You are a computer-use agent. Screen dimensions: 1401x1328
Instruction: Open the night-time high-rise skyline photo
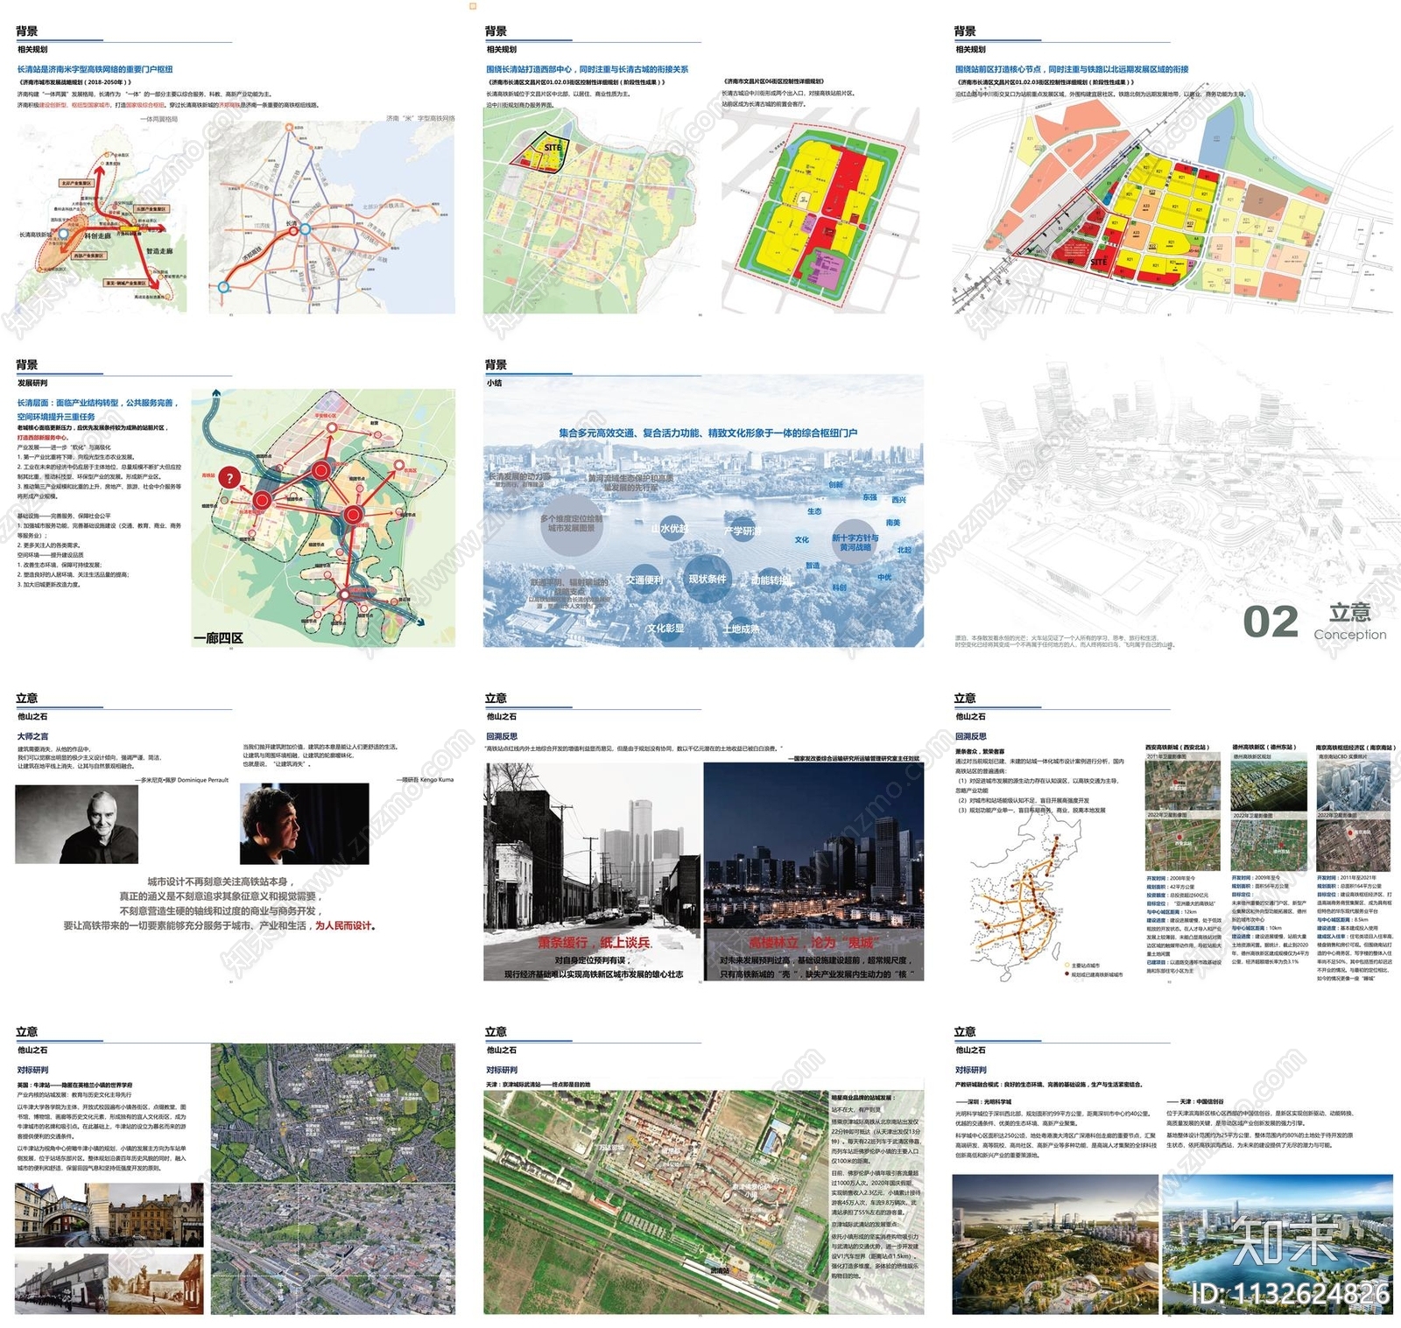813,871
